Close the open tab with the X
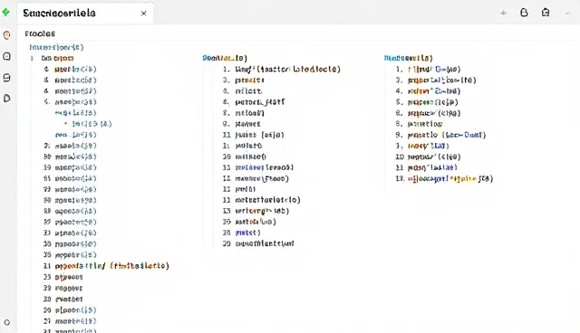 143,14
